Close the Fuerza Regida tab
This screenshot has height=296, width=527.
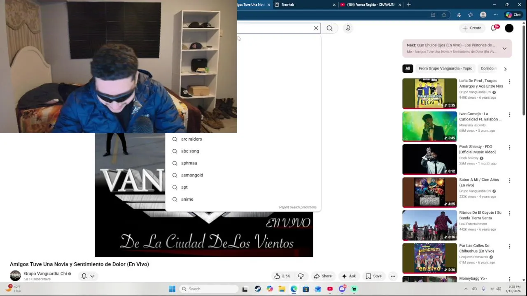pyautogui.click(x=399, y=5)
